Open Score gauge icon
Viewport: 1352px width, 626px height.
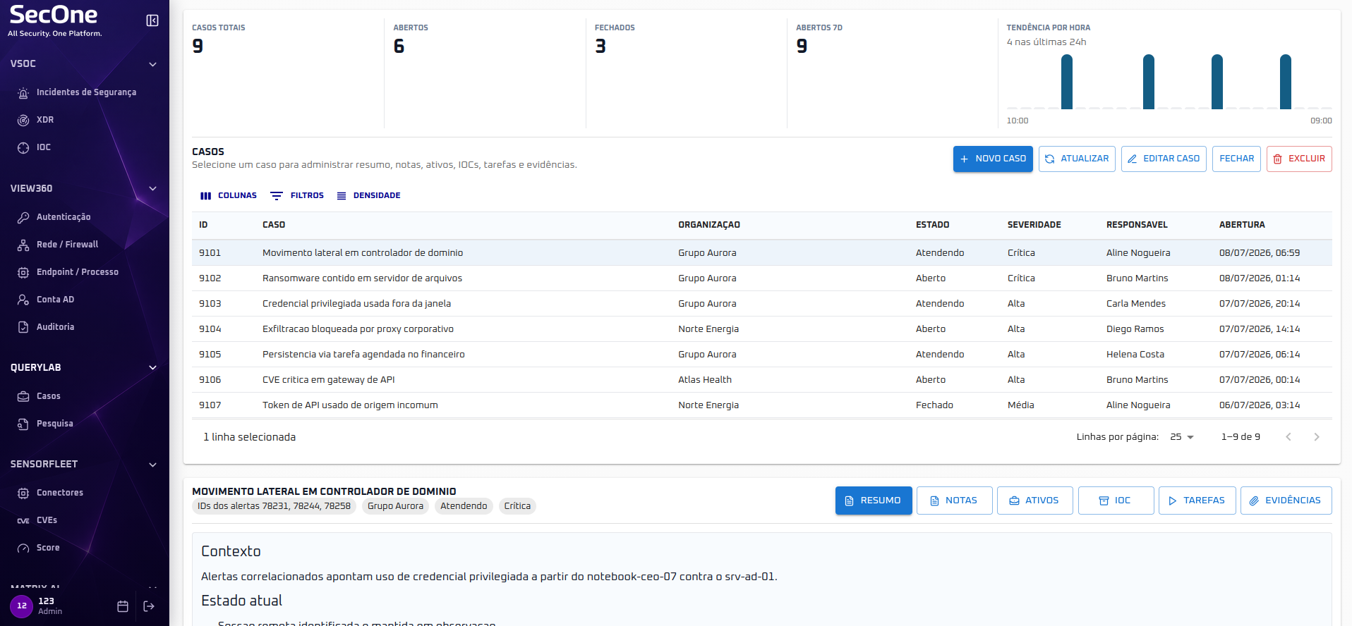click(x=23, y=548)
